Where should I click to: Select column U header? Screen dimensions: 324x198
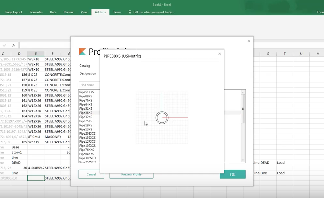[301, 54]
